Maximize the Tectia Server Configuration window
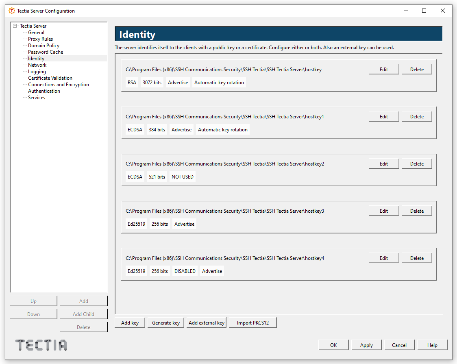This screenshot has width=457, height=364. (424, 11)
